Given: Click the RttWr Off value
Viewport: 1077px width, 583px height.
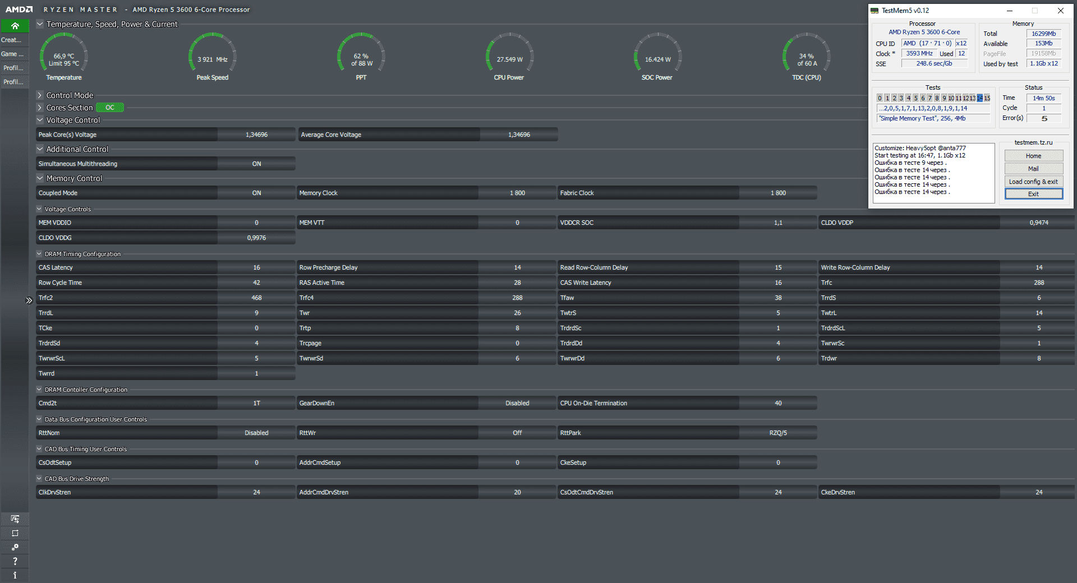Looking at the screenshot, I should [517, 433].
